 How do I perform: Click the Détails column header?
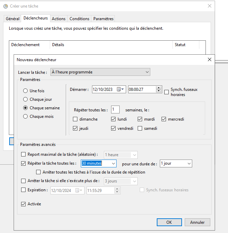111,45
